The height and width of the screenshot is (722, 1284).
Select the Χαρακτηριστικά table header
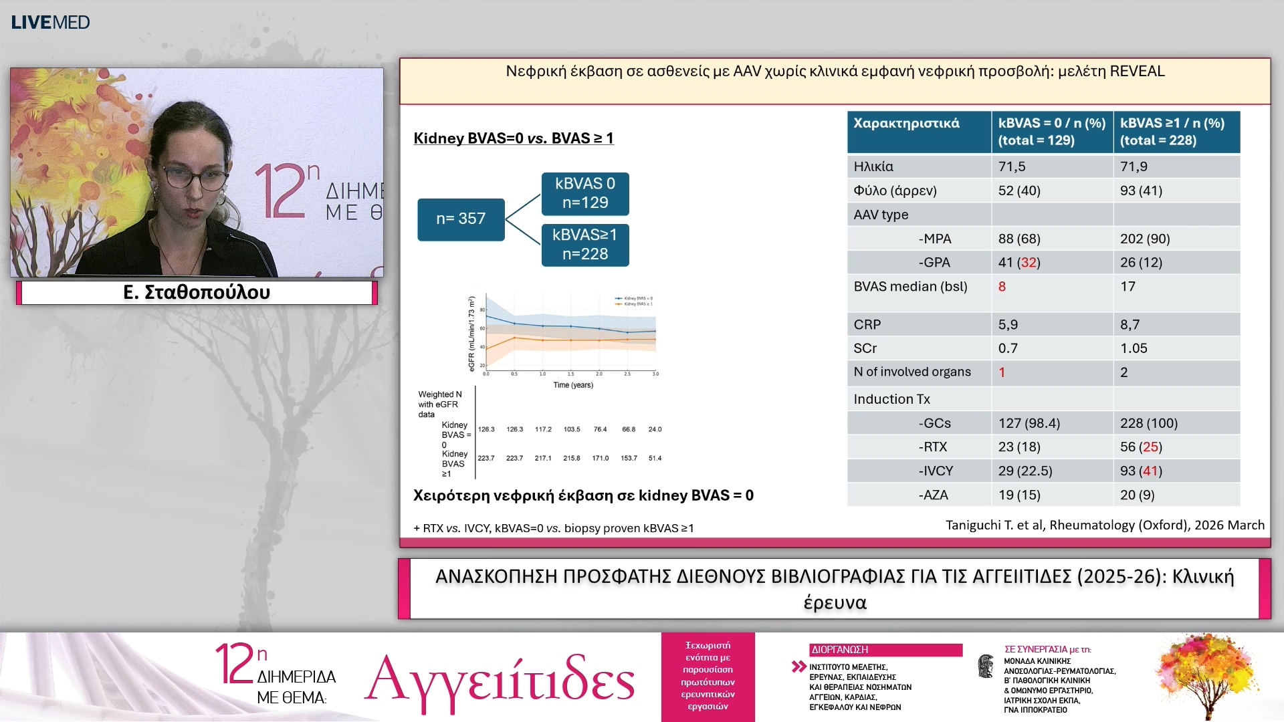(919, 132)
